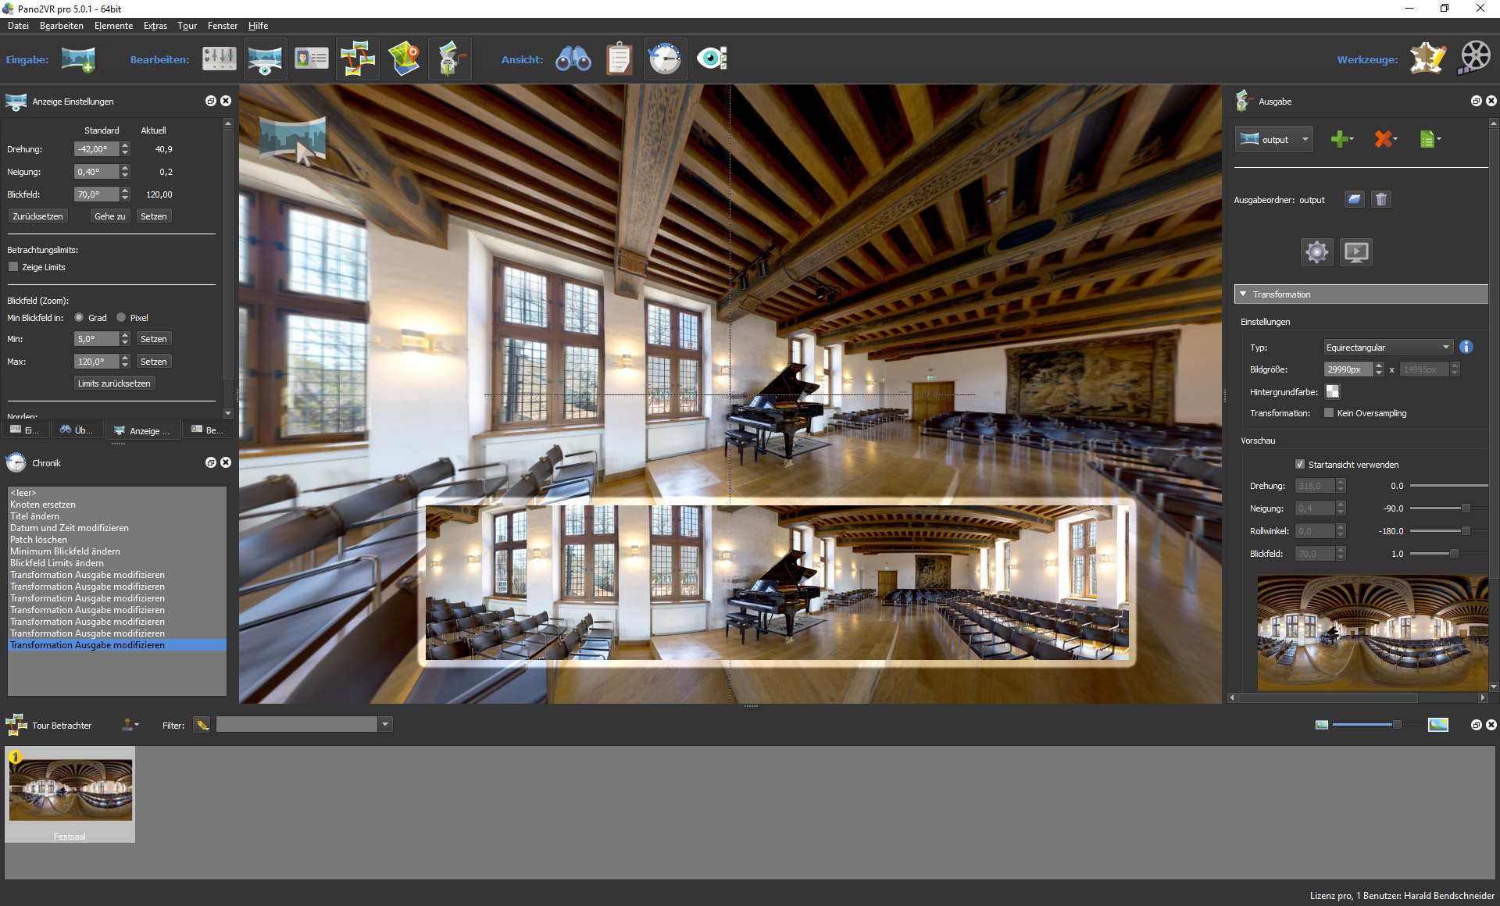Click the Zurücksetzen button
The image size is (1500, 906).
(37, 216)
